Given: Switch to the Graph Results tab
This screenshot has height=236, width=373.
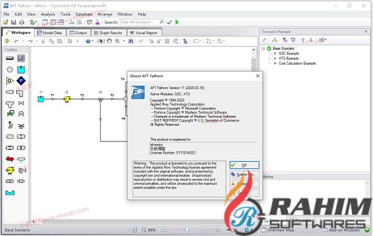Looking at the screenshot, I should [x=108, y=32].
